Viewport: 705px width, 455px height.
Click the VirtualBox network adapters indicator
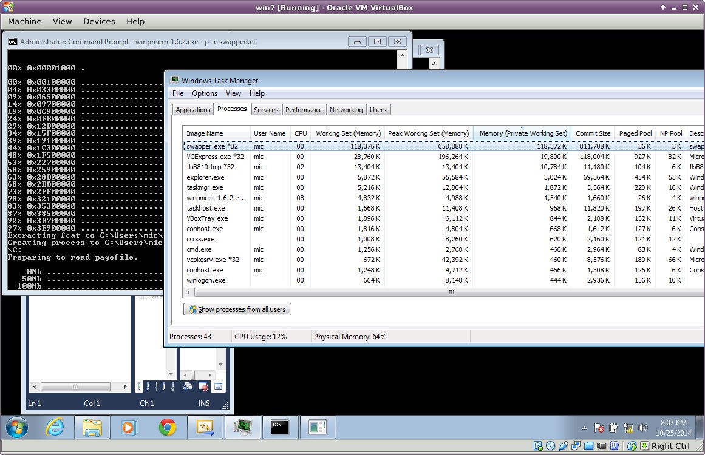click(576, 446)
